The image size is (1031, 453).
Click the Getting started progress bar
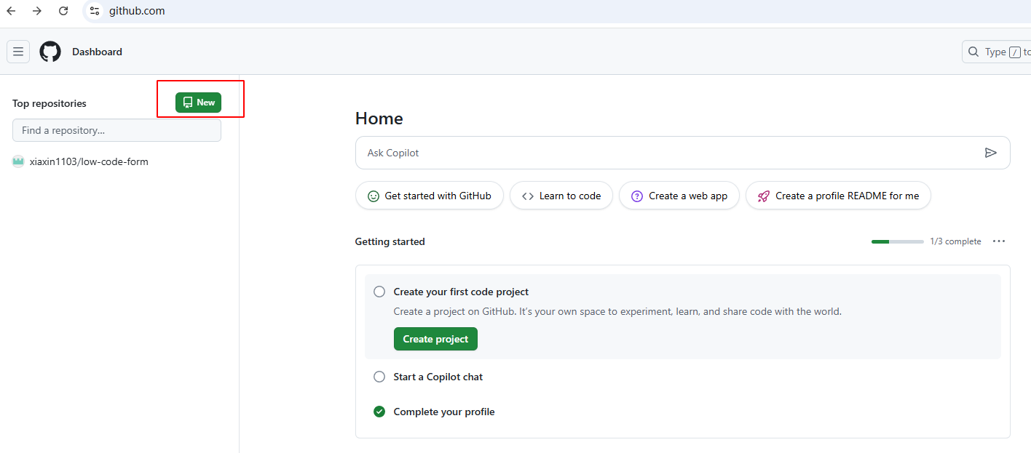[x=898, y=241]
